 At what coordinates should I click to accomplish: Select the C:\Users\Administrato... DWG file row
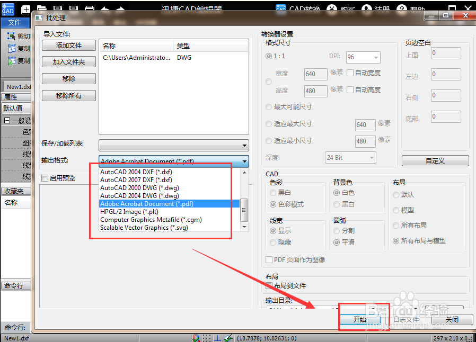[x=174, y=58]
